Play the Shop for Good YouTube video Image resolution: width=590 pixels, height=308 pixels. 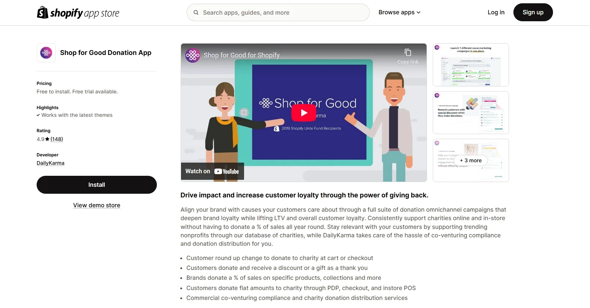pos(304,113)
